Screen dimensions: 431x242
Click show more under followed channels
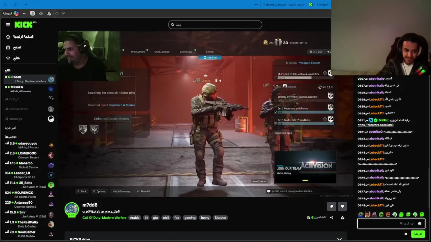tap(10, 128)
